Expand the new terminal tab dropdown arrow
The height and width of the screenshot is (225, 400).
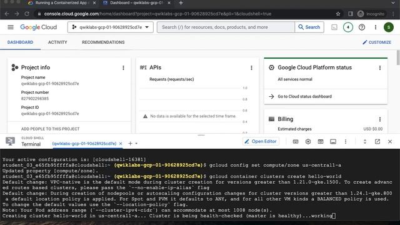click(x=136, y=143)
